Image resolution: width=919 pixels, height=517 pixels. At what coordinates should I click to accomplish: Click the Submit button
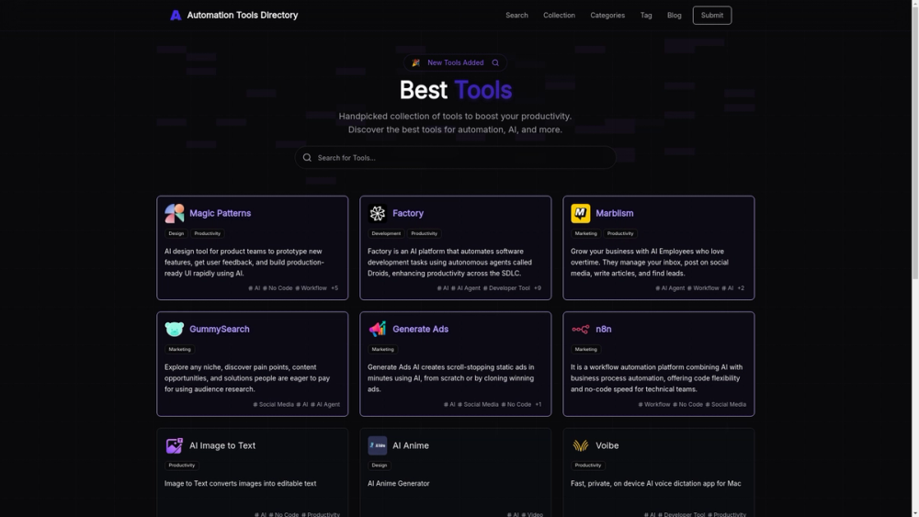(712, 16)
